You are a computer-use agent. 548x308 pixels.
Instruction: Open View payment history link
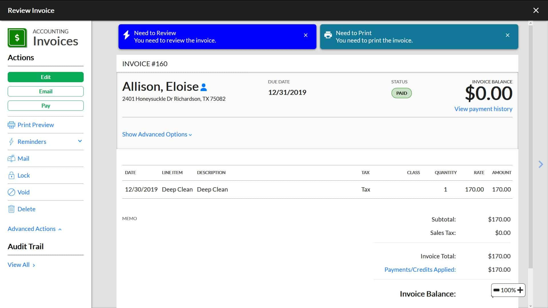pos(483,109)
